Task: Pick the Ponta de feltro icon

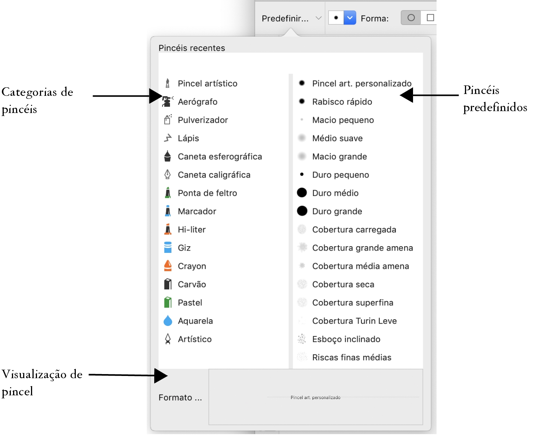Action: (x=168, y=193)
